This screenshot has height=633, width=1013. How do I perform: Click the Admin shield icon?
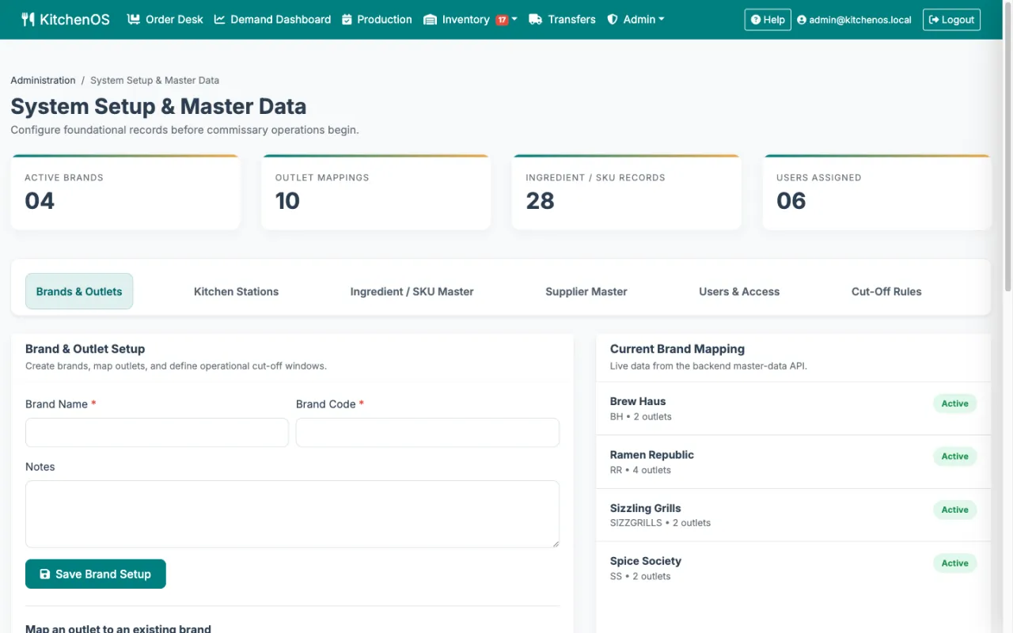(613, 19)
